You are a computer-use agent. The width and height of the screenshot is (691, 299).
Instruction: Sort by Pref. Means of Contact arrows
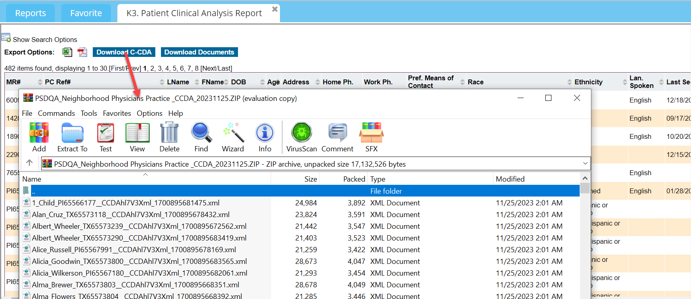(x=462, y=82)
